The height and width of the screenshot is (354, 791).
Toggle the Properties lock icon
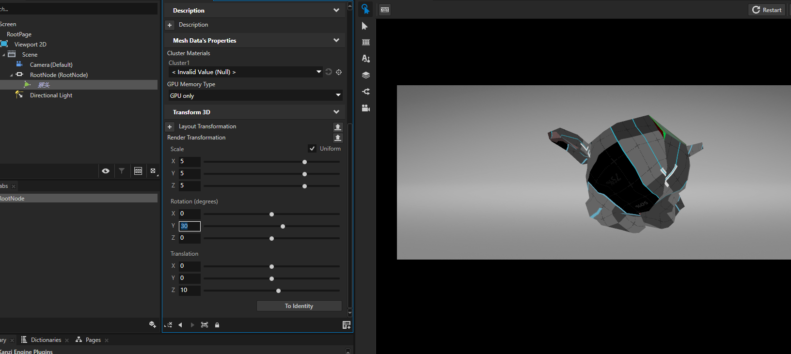217,325
